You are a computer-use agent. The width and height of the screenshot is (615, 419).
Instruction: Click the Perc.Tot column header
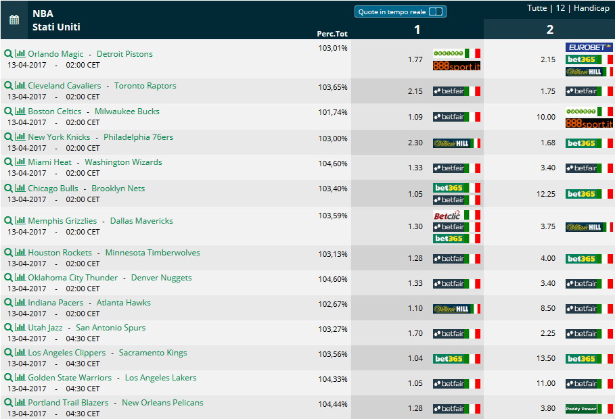[x=332, y=34]
